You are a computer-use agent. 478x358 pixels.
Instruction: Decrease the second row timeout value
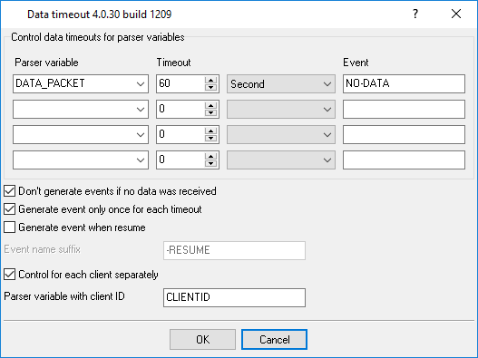click(x=210, y=112)
